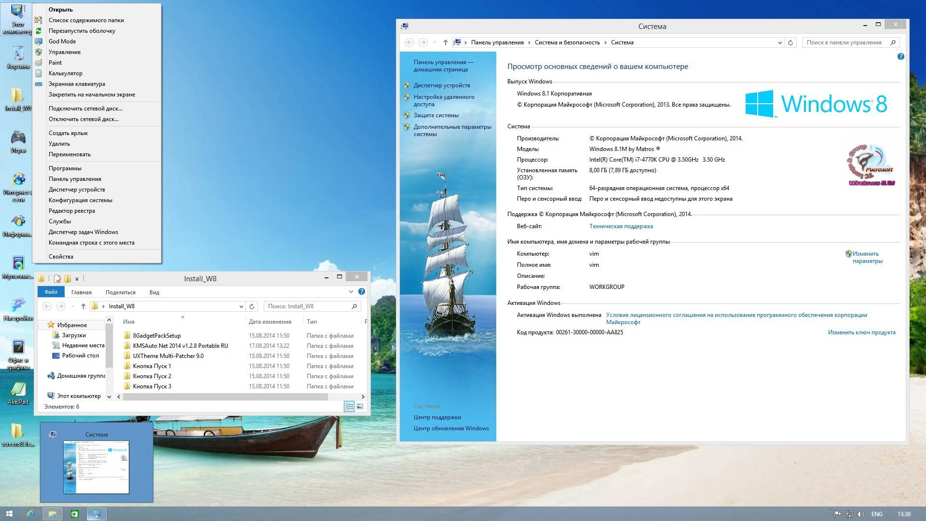Image resolution: width=926 pixels, height=521 pixels.
Task: Open the Файл tab in Install_W8
Action: click(x=51, y=292)
